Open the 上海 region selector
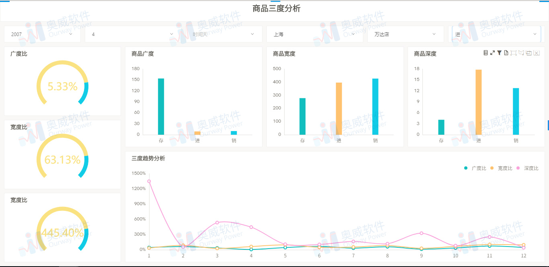The image size is (549, 267). [x=315, y=34]
